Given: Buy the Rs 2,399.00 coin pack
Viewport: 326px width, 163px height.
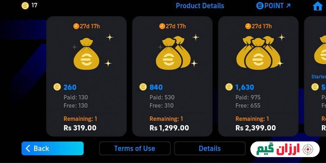Looking at the screenshot, I should [258, 76].
